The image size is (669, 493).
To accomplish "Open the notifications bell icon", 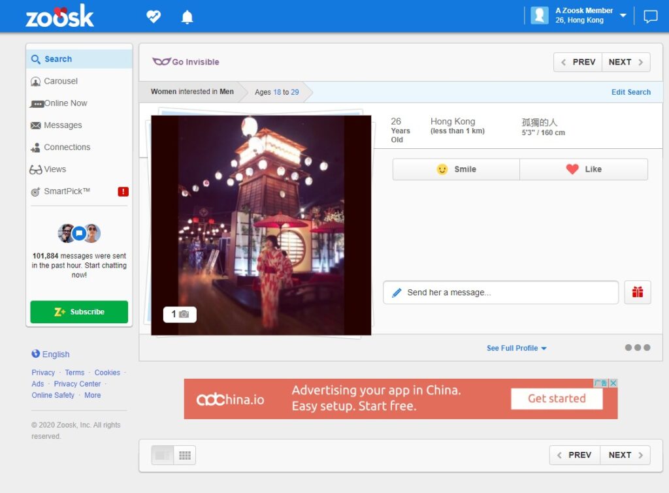I will point(187,16).
